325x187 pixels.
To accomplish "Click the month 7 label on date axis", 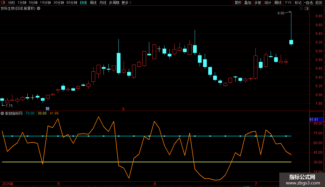I will pos(256,184).
